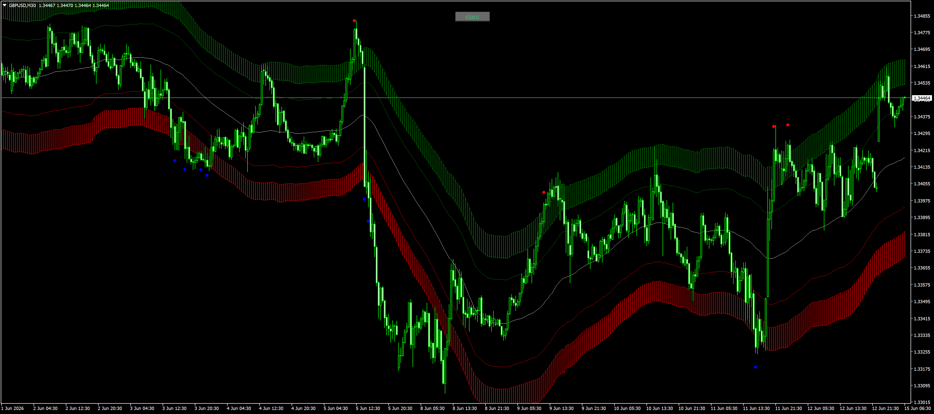Screen dimensions: 934x414
Task: Click the price axis label 1.34215
Action: coord(922,150)
